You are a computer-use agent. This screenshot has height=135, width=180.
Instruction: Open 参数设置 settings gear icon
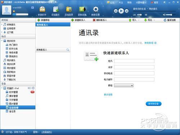point(96,11)
